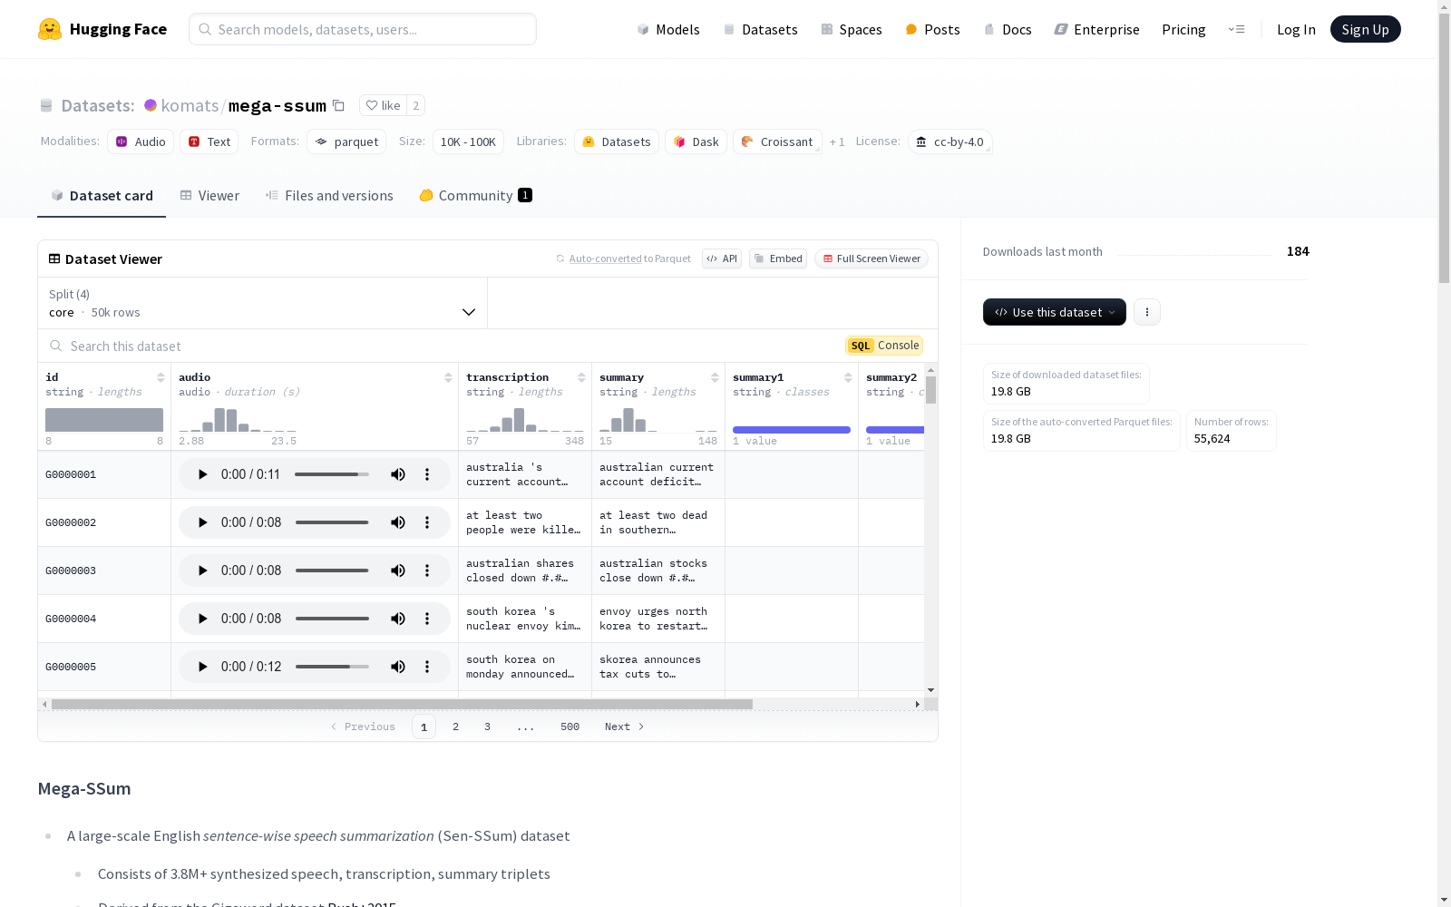The width and height of the screenshot is (1451, 907).
Task: Click the Embed button
Action: coord(778,258)
